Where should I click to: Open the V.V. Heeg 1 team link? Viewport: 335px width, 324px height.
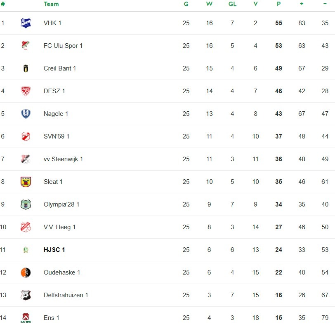click(x=59, y=227)
